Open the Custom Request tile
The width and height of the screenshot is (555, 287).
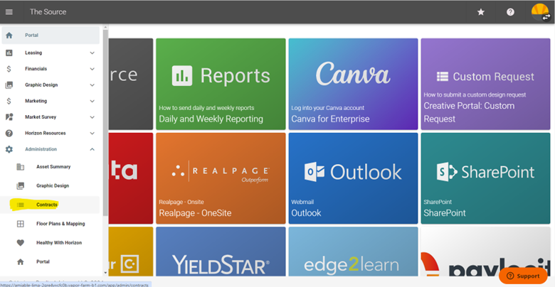click(485, 84)
